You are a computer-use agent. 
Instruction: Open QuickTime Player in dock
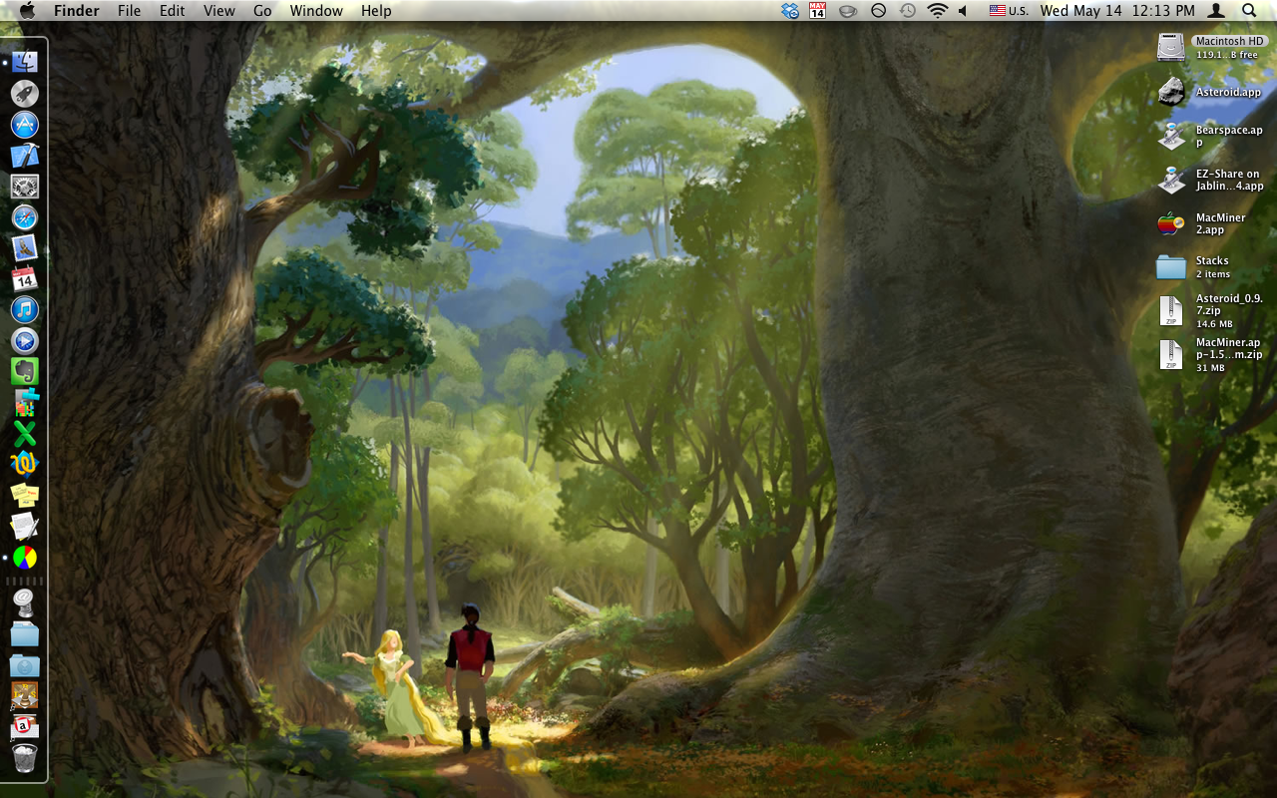pos(24,340)
